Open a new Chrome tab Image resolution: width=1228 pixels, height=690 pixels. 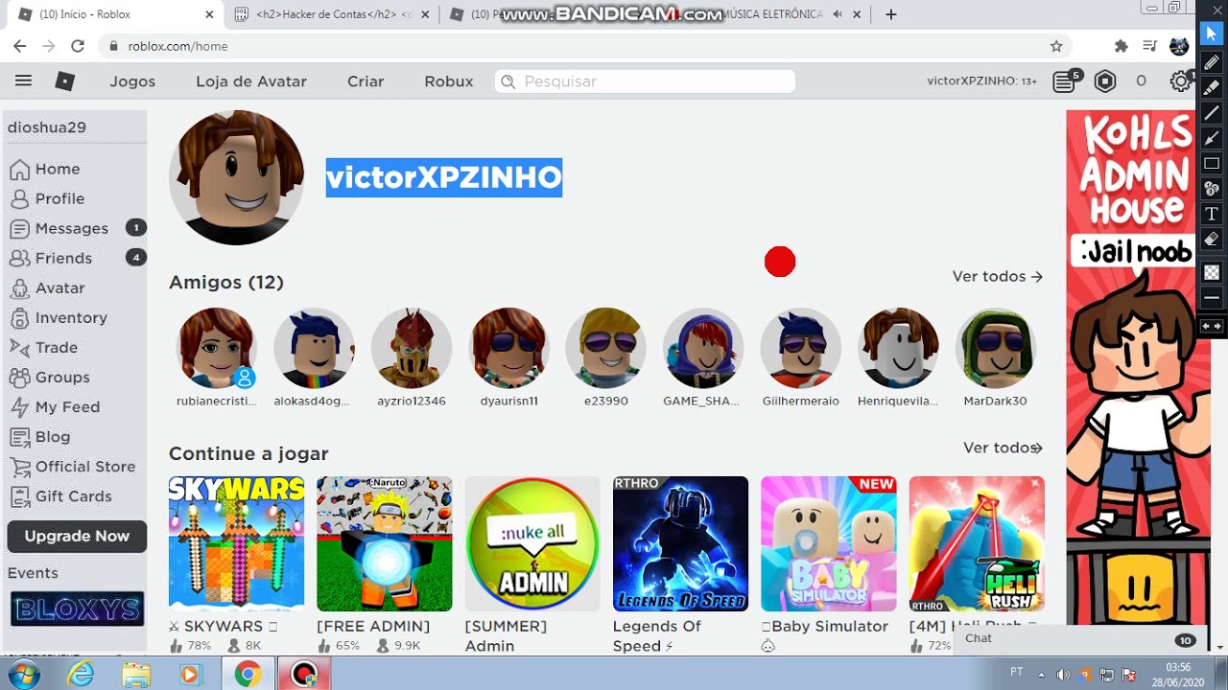[891, 14]
